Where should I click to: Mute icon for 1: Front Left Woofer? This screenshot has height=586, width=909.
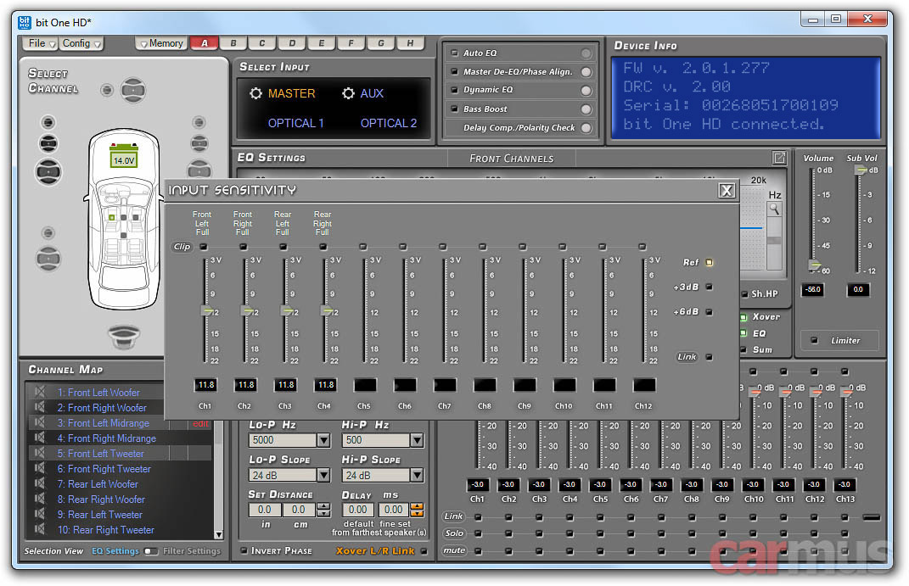click(x=39, y=392)
